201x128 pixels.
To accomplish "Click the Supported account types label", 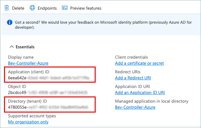I will click(32, 116).
